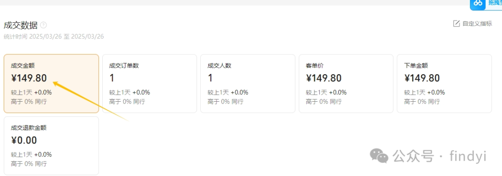Viewport: 502px width, 176px height.
Task: Click 高于 0% 同行 under 成交人数
Action: tap(225, 102)
